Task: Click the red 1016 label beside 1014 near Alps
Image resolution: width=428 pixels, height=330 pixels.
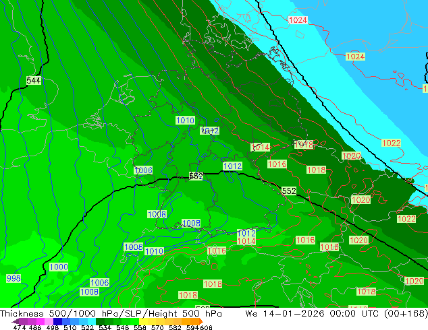Action: click(217, 251)
